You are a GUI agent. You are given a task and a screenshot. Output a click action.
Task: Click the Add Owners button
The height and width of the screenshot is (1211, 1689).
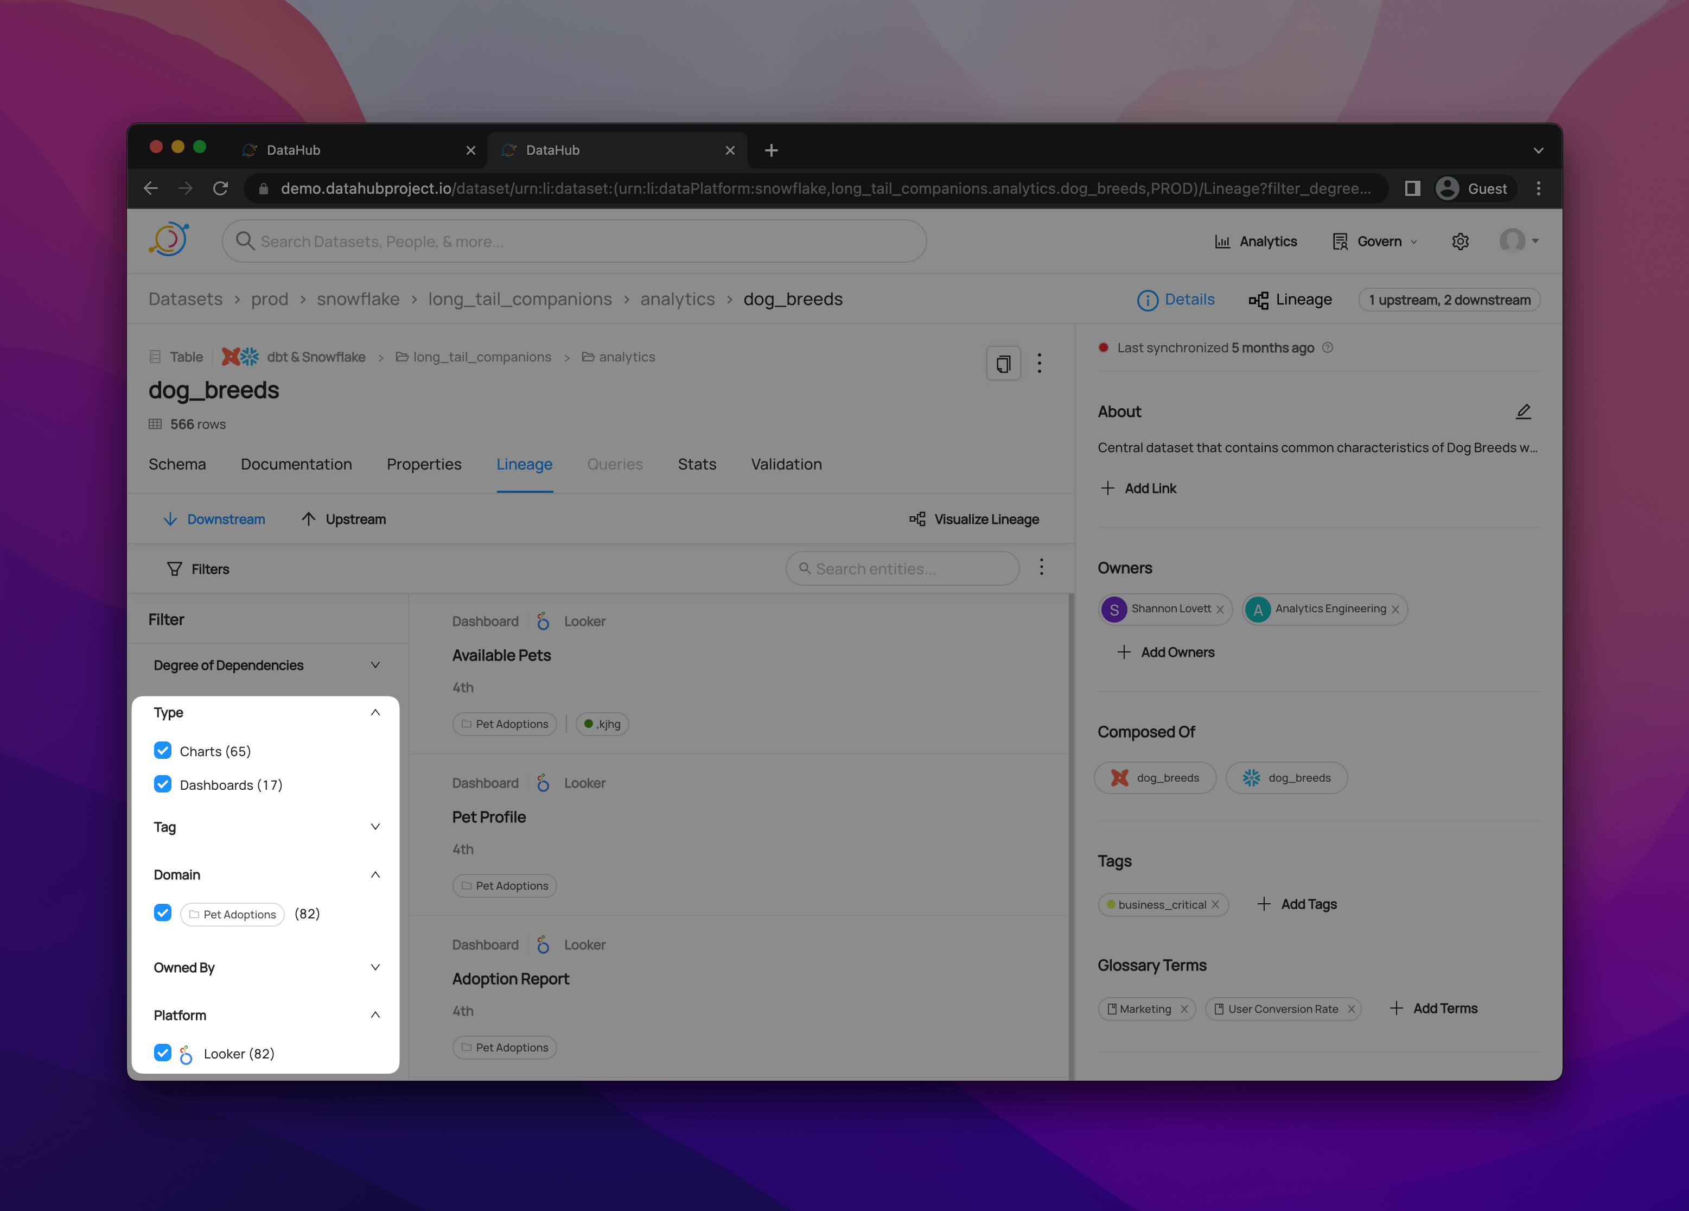pos(1166,652)
